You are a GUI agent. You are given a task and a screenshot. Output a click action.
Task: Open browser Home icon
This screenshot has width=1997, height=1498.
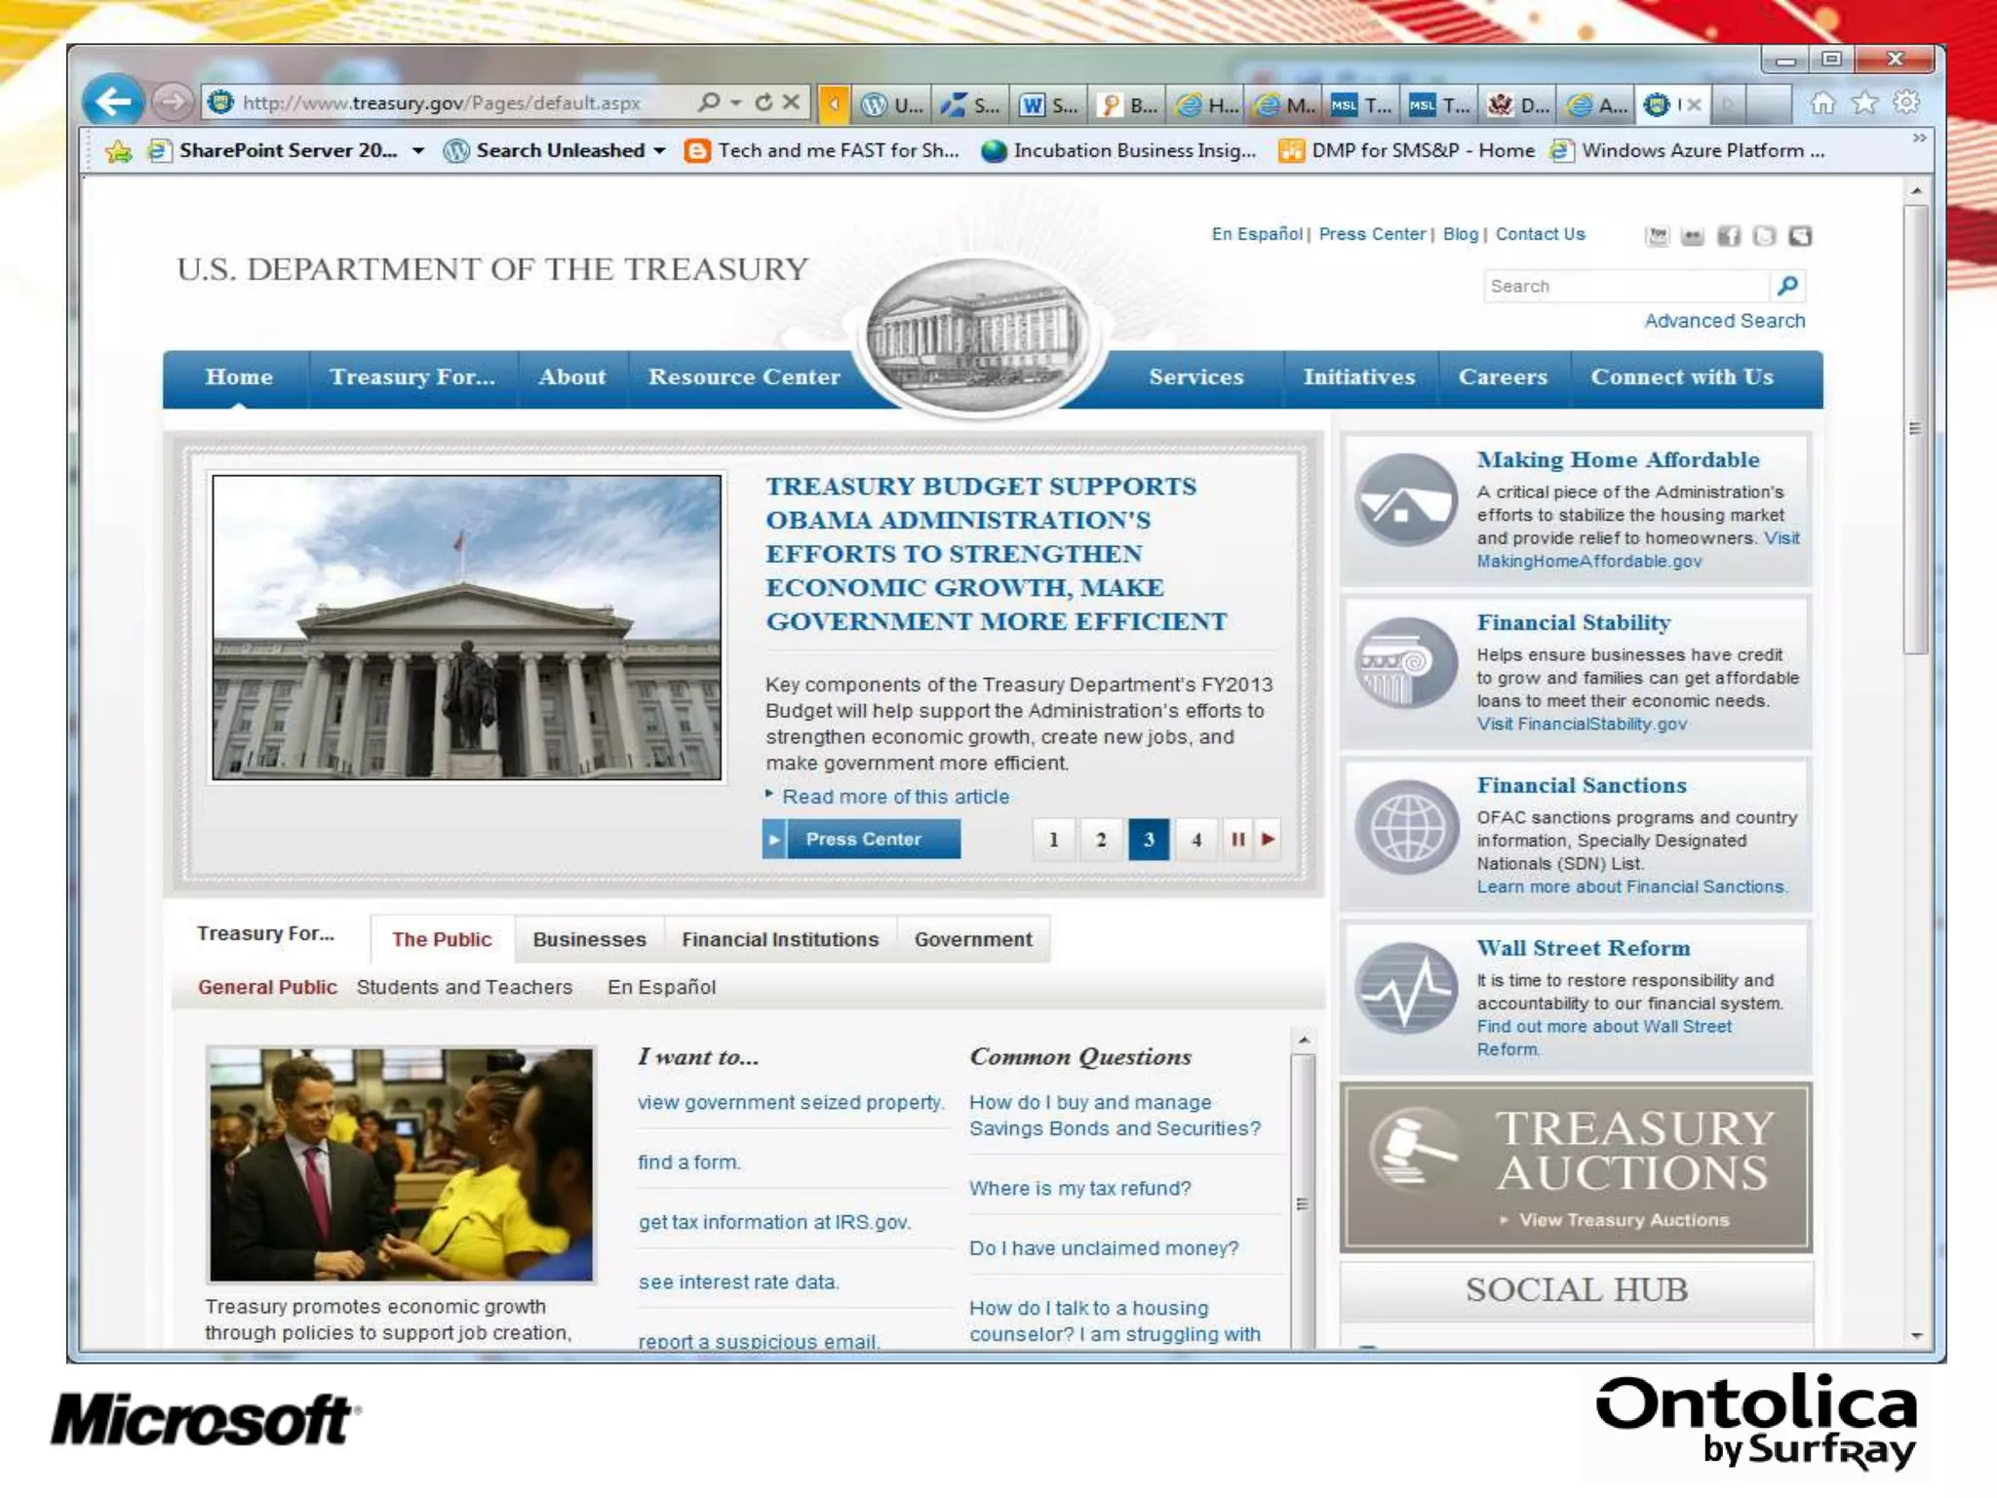point(1821,102)
